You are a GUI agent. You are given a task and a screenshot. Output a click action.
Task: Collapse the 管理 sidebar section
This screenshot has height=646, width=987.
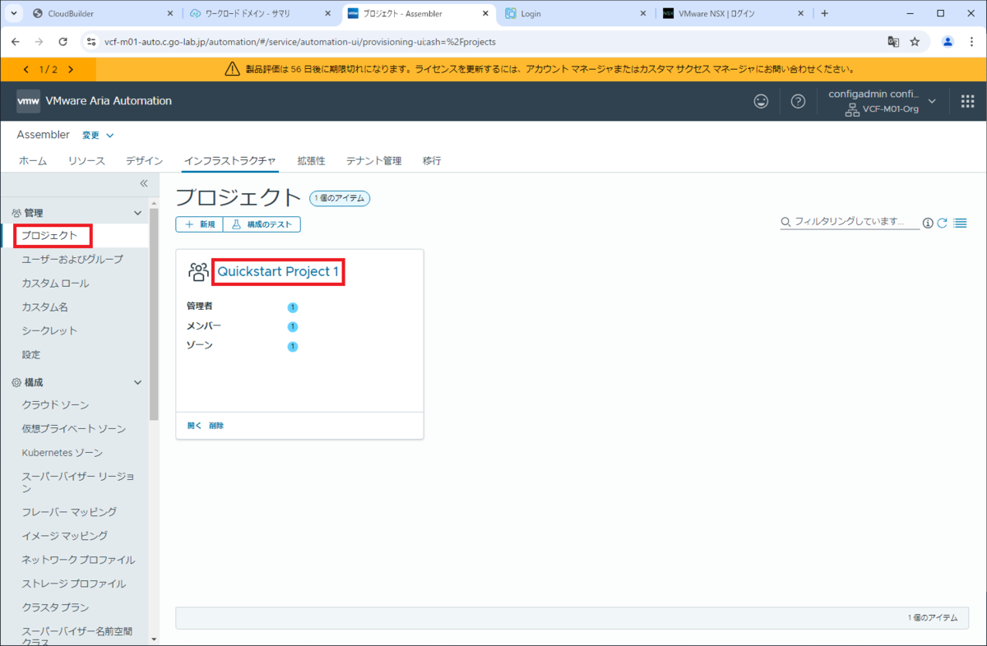(137, 213)
